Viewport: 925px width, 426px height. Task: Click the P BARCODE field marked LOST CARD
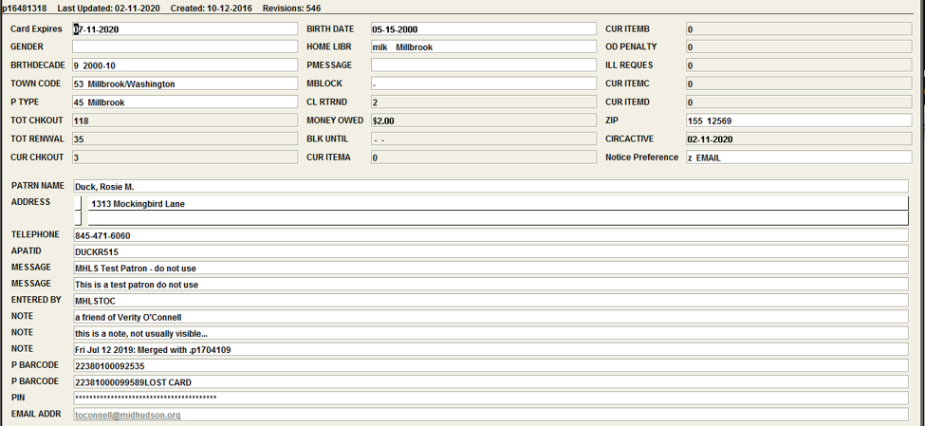coord(490,382)
